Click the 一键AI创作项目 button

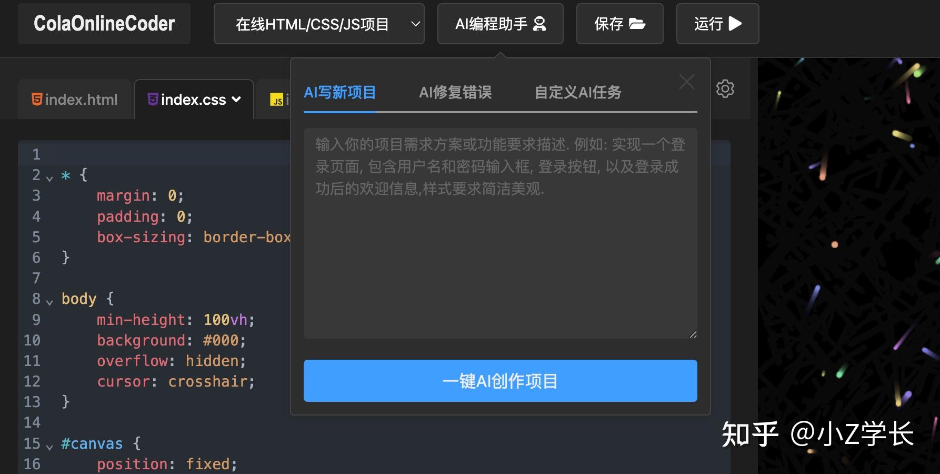(501, 381)
